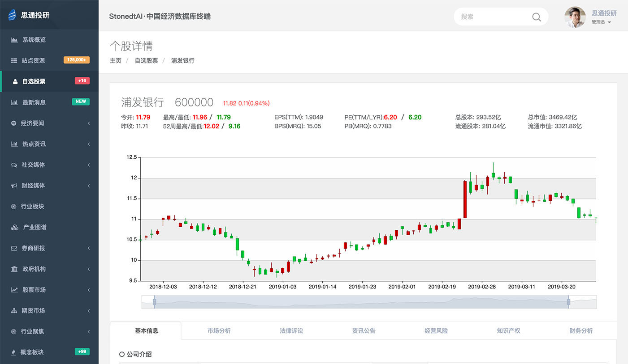Click the 系统概览 chart icon
Image resolution: width=628 pixels, height=364 pixels.
tap(14, 40)
